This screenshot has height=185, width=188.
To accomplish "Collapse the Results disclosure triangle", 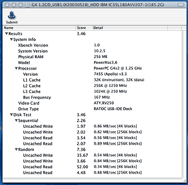I will pos(7,34).
